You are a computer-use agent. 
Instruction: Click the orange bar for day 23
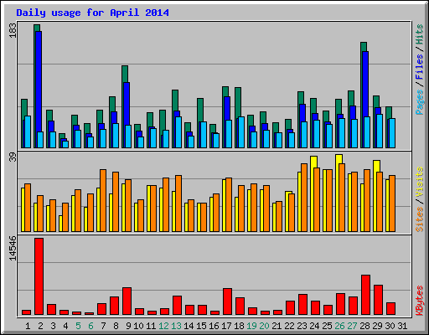[x=304, y=198]
